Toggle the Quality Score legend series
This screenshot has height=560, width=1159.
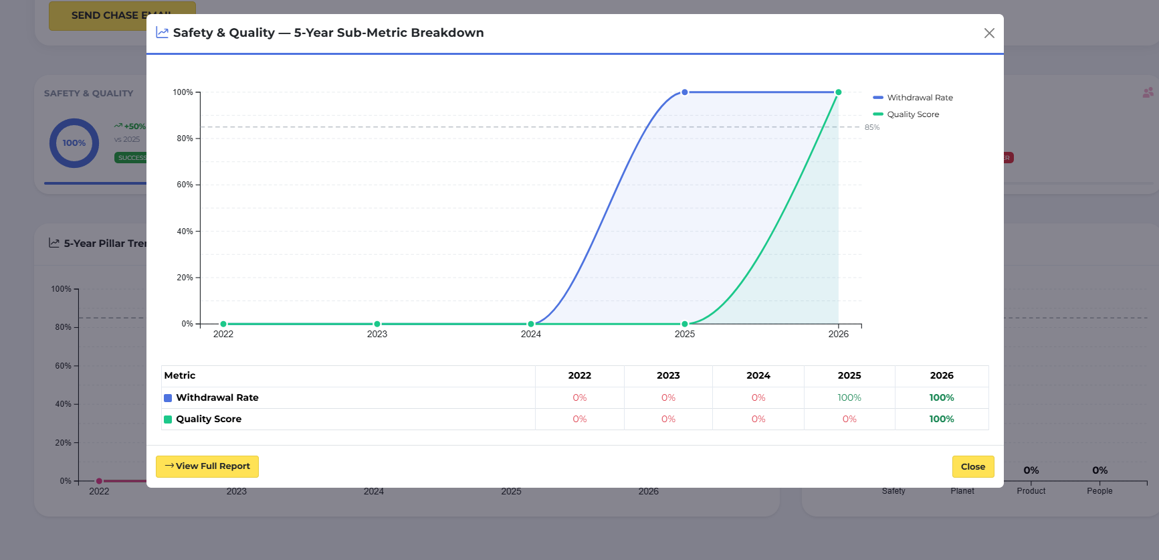pos(906,114)
